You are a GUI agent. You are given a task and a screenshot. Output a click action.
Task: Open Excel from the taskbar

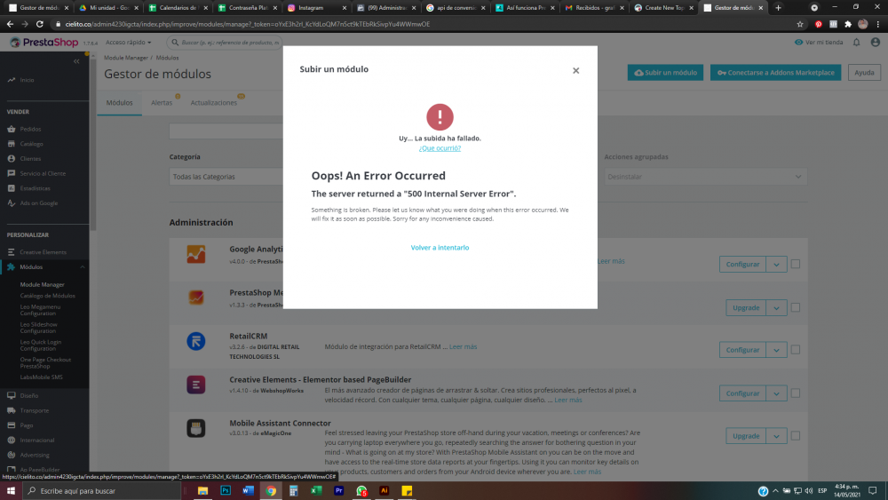pyautogui.click(x=316, y=491)
